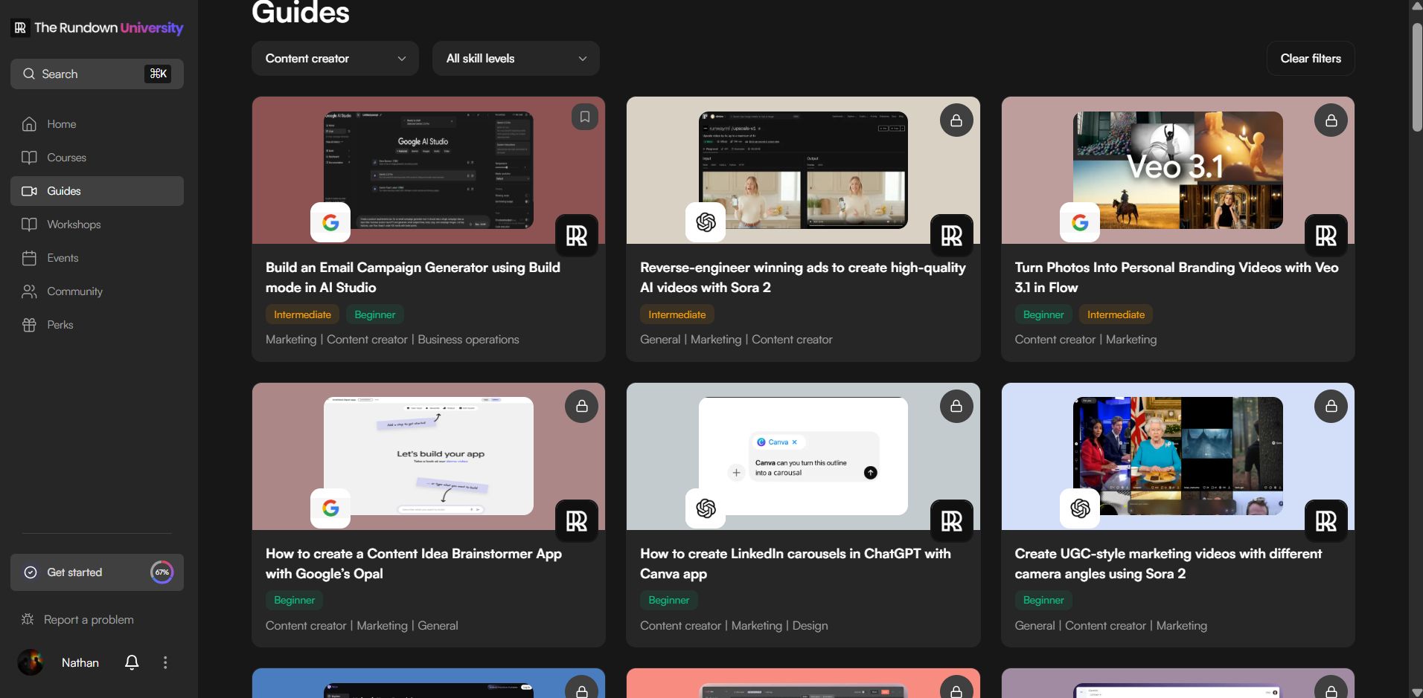Click OpenAI logo on LinkedIn carousels guide
Viewport: 1423px width, 698px height.
706,508
